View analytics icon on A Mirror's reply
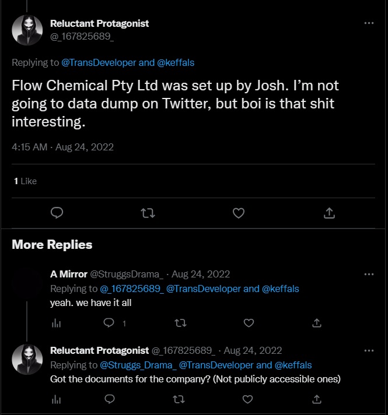The image size is (388, 415). click(x=57, y=322)
